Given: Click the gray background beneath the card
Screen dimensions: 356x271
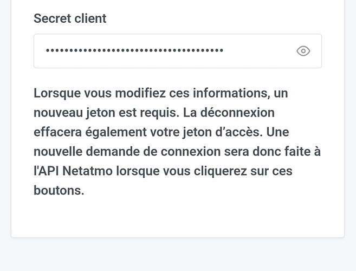Looking at the screenshot, I should [x=178, y=255].
